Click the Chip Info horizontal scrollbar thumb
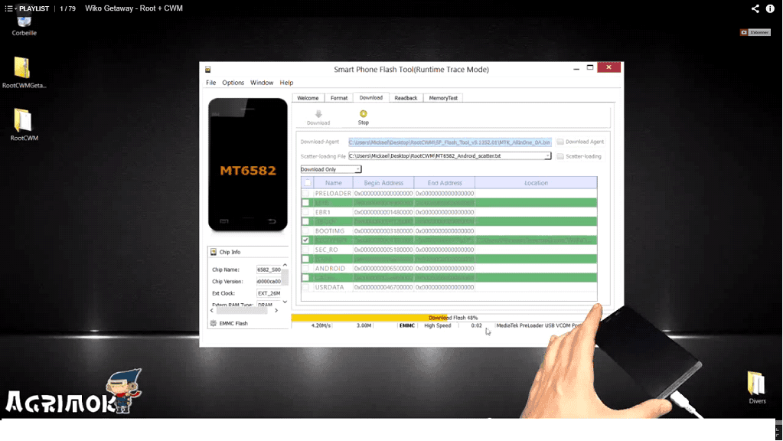Screen dimensions: 783x441 point(242,311)
